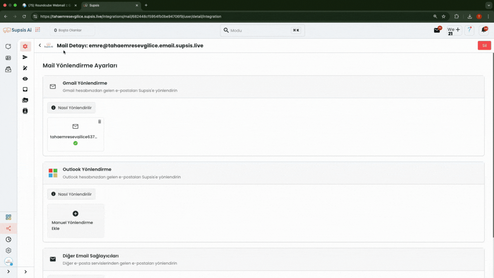This screenshot has height=278, width=494.
Task: Open the image gallery icon in sidebar
Action: coord(25,100)
